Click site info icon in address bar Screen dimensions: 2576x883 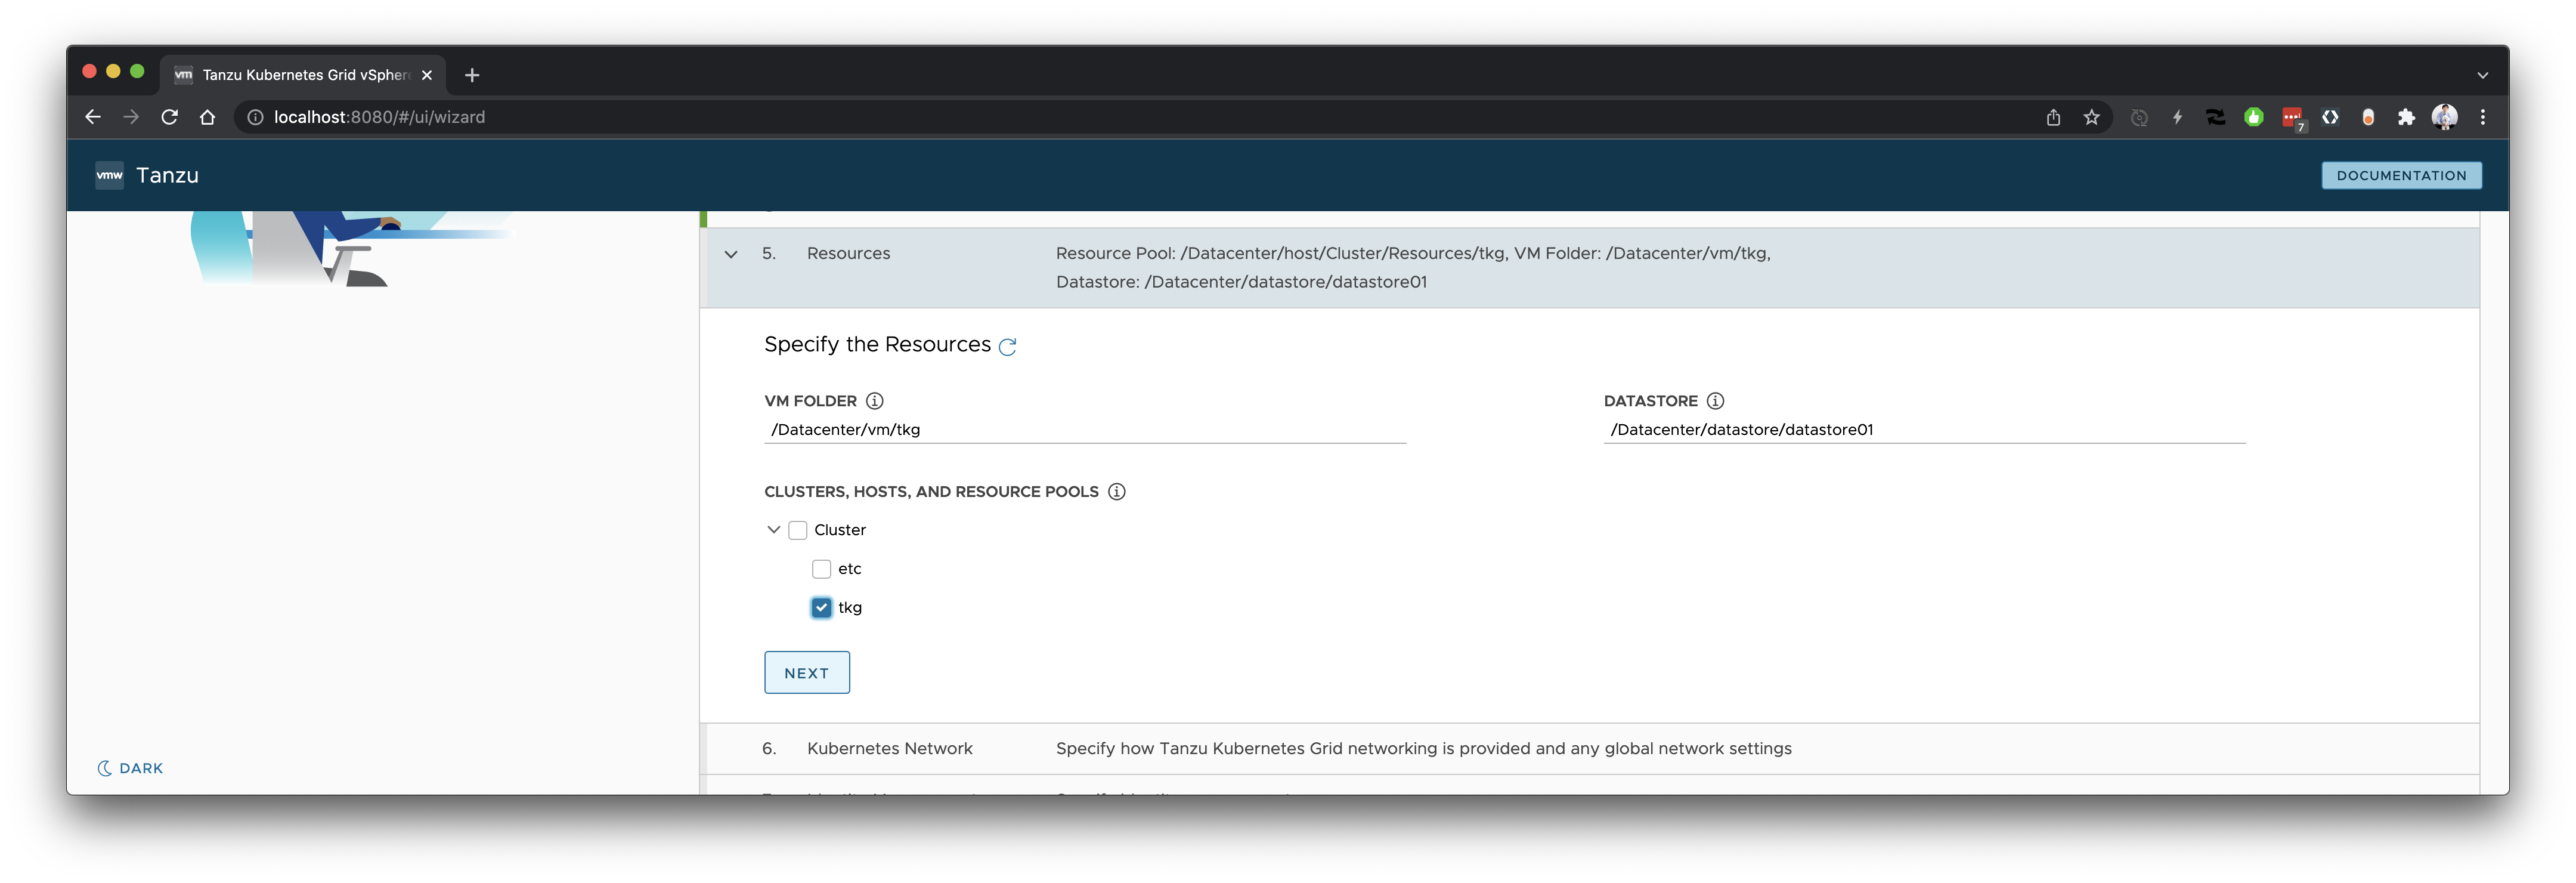click(x=255, y=117)
